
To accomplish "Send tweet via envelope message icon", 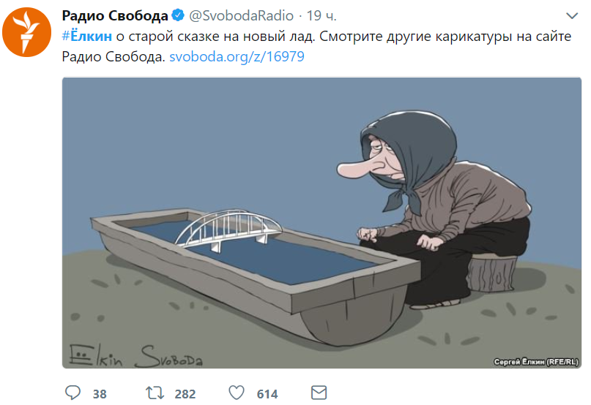I will 319,393.
